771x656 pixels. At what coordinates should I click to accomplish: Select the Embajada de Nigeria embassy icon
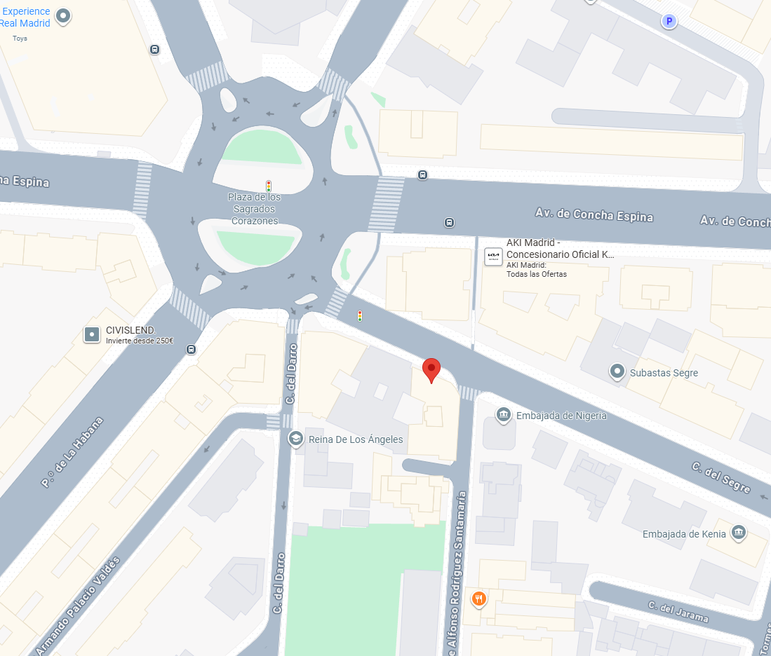pyautogui.click(x=503, y=415)
